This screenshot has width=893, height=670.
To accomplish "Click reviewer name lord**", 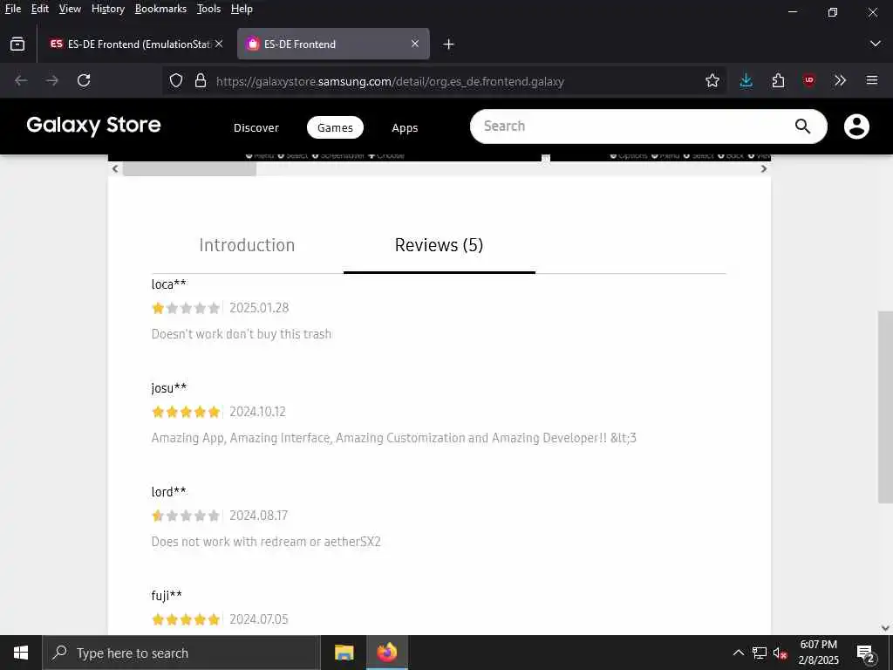I will pos(168,492).
